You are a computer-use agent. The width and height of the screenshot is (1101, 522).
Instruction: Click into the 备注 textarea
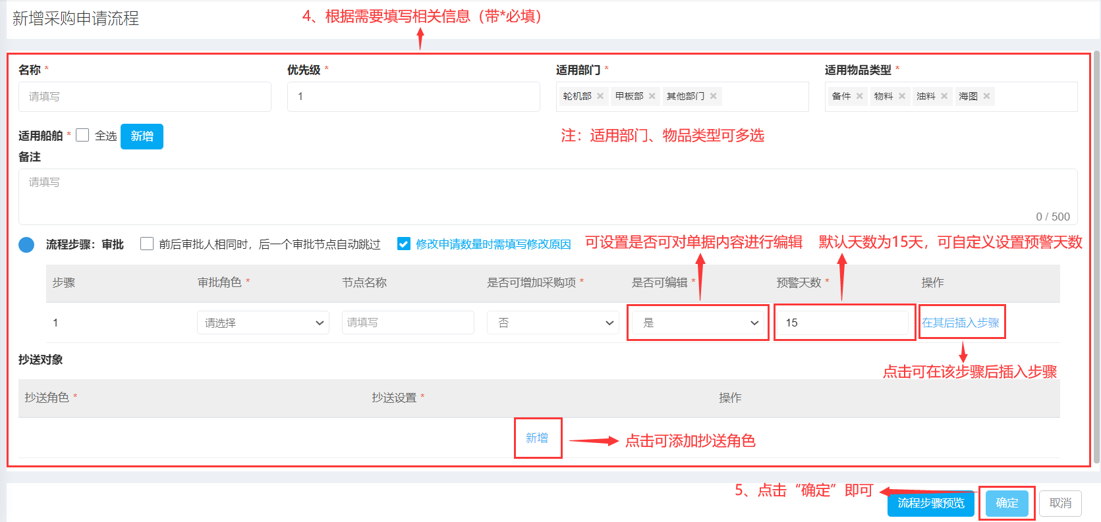pyautogui.click(x=548, y=197)
